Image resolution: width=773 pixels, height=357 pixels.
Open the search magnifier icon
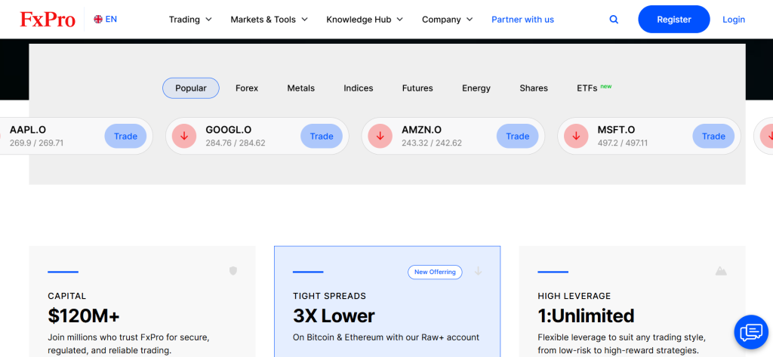[x=614, y=19]
